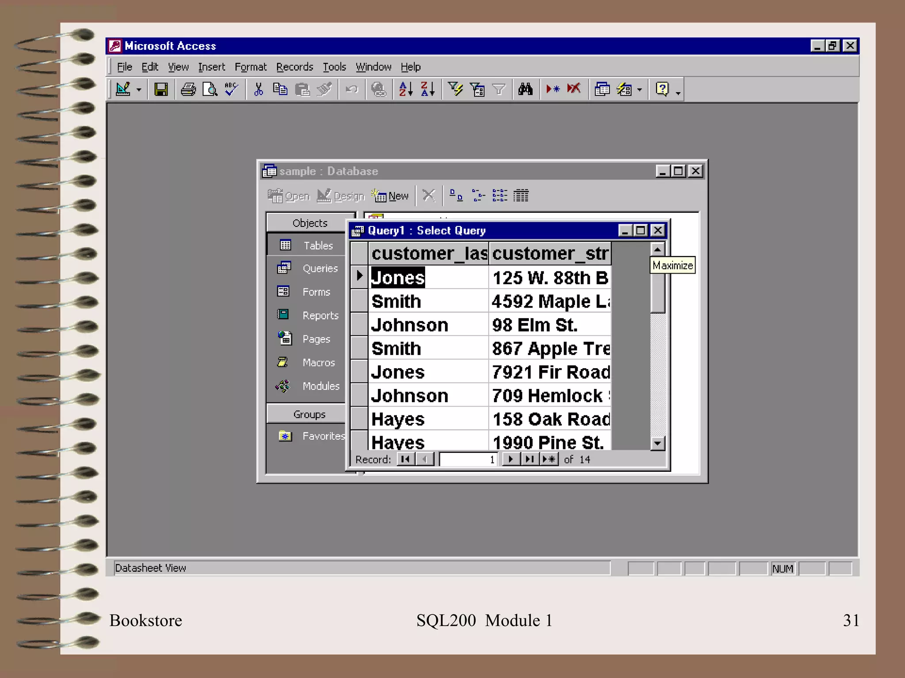Open the Tools menu
Image resolution: width=905 pixels, height=678 pixels.
[334, 67]
